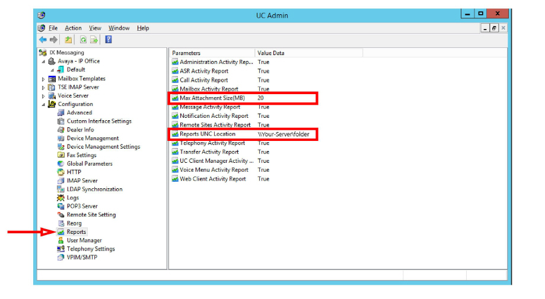Image resolution: width=545 pixels, height=299 pixels.
Task: Click the Up one level folder icon
Action: point(68,40)
